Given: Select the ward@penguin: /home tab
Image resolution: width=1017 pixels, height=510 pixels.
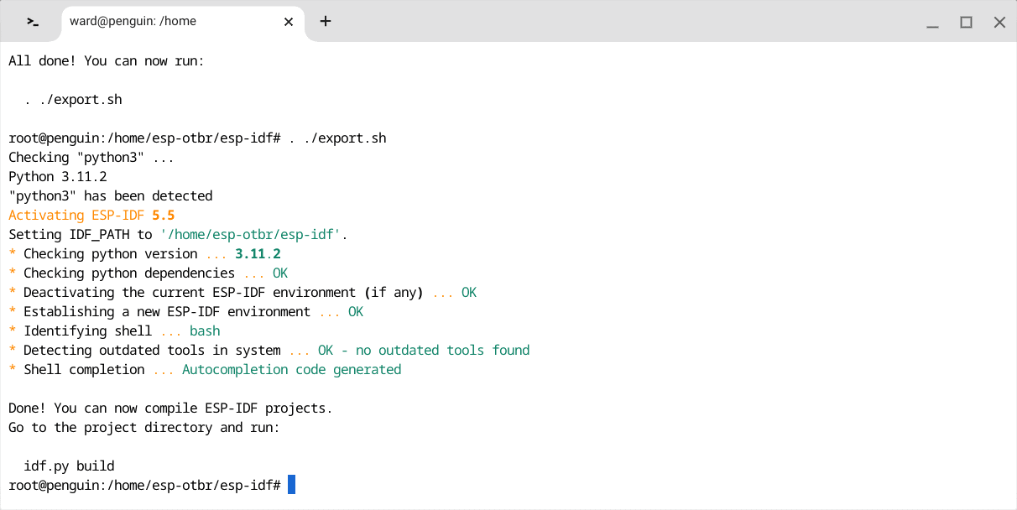Looking at the screenshot, I should pos(183,22).
